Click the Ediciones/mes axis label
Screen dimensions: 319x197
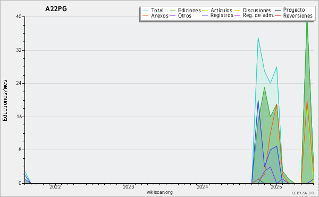pyautogui.click(x=5, y=101)
